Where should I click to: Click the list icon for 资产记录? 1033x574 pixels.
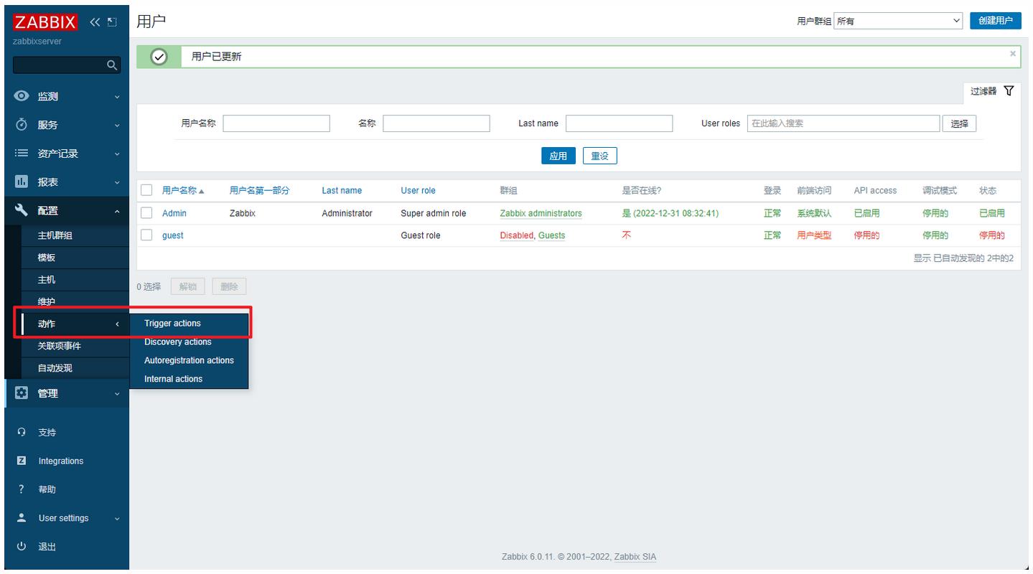pyautogui.click(x=22, y=154)
